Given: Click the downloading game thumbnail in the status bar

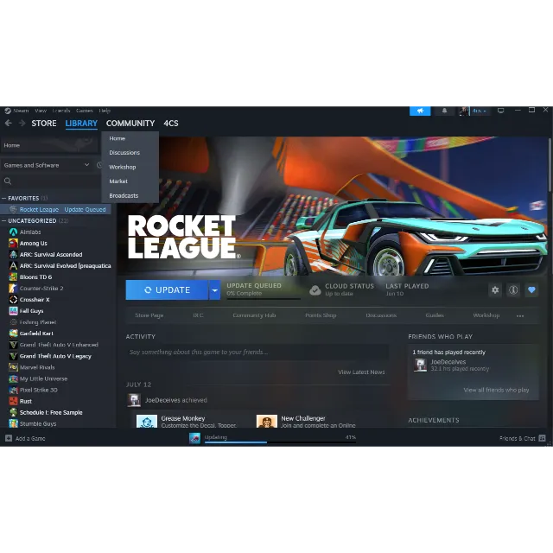Looking at the screenshot, I should pos(194,438).
